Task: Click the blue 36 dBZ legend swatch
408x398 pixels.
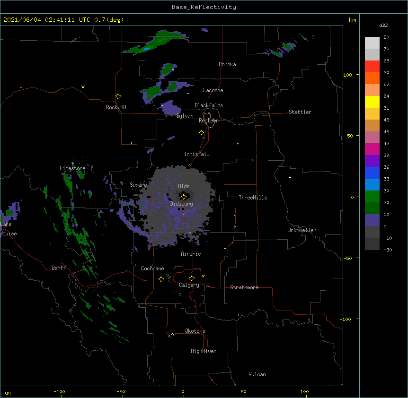Action: tap(372, 173)
